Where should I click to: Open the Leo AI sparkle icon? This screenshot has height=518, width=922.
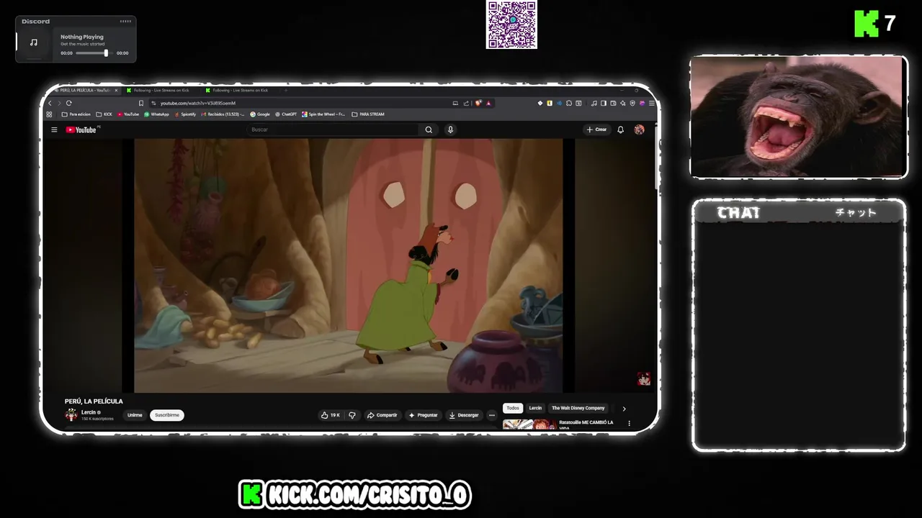(623, 103)
